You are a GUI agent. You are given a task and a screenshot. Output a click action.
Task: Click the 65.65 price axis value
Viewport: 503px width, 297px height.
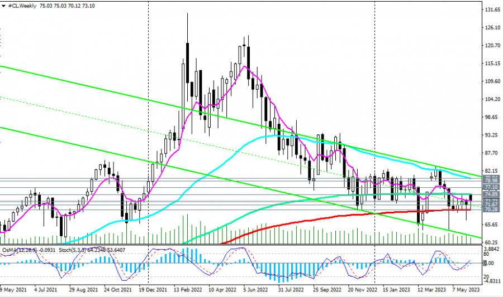click(491, 225)
